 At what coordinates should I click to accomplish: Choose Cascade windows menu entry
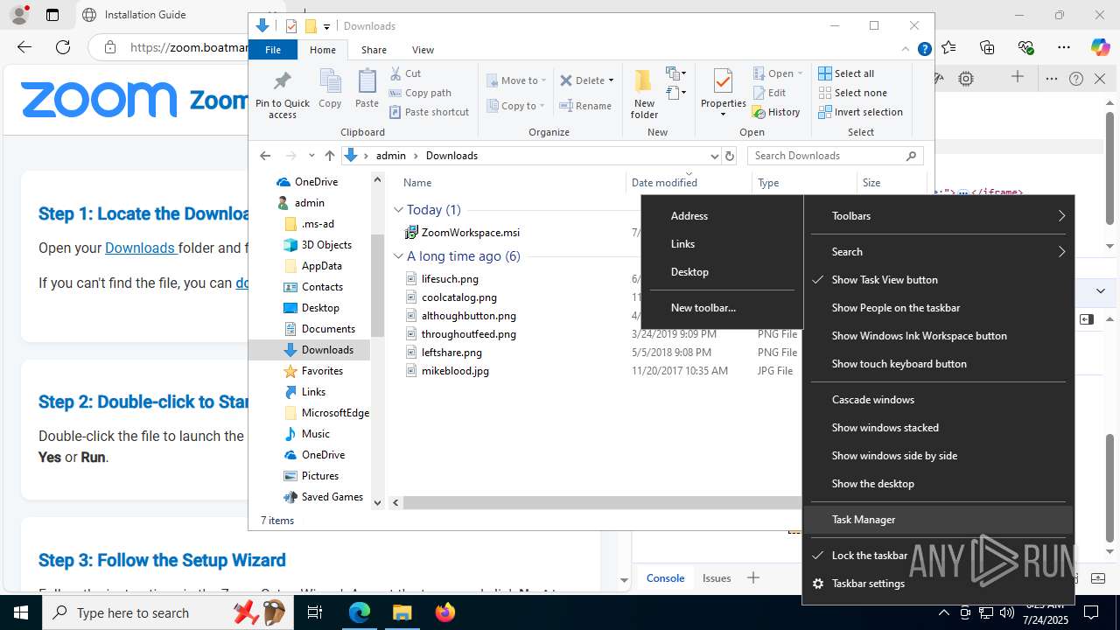point(938,400)
